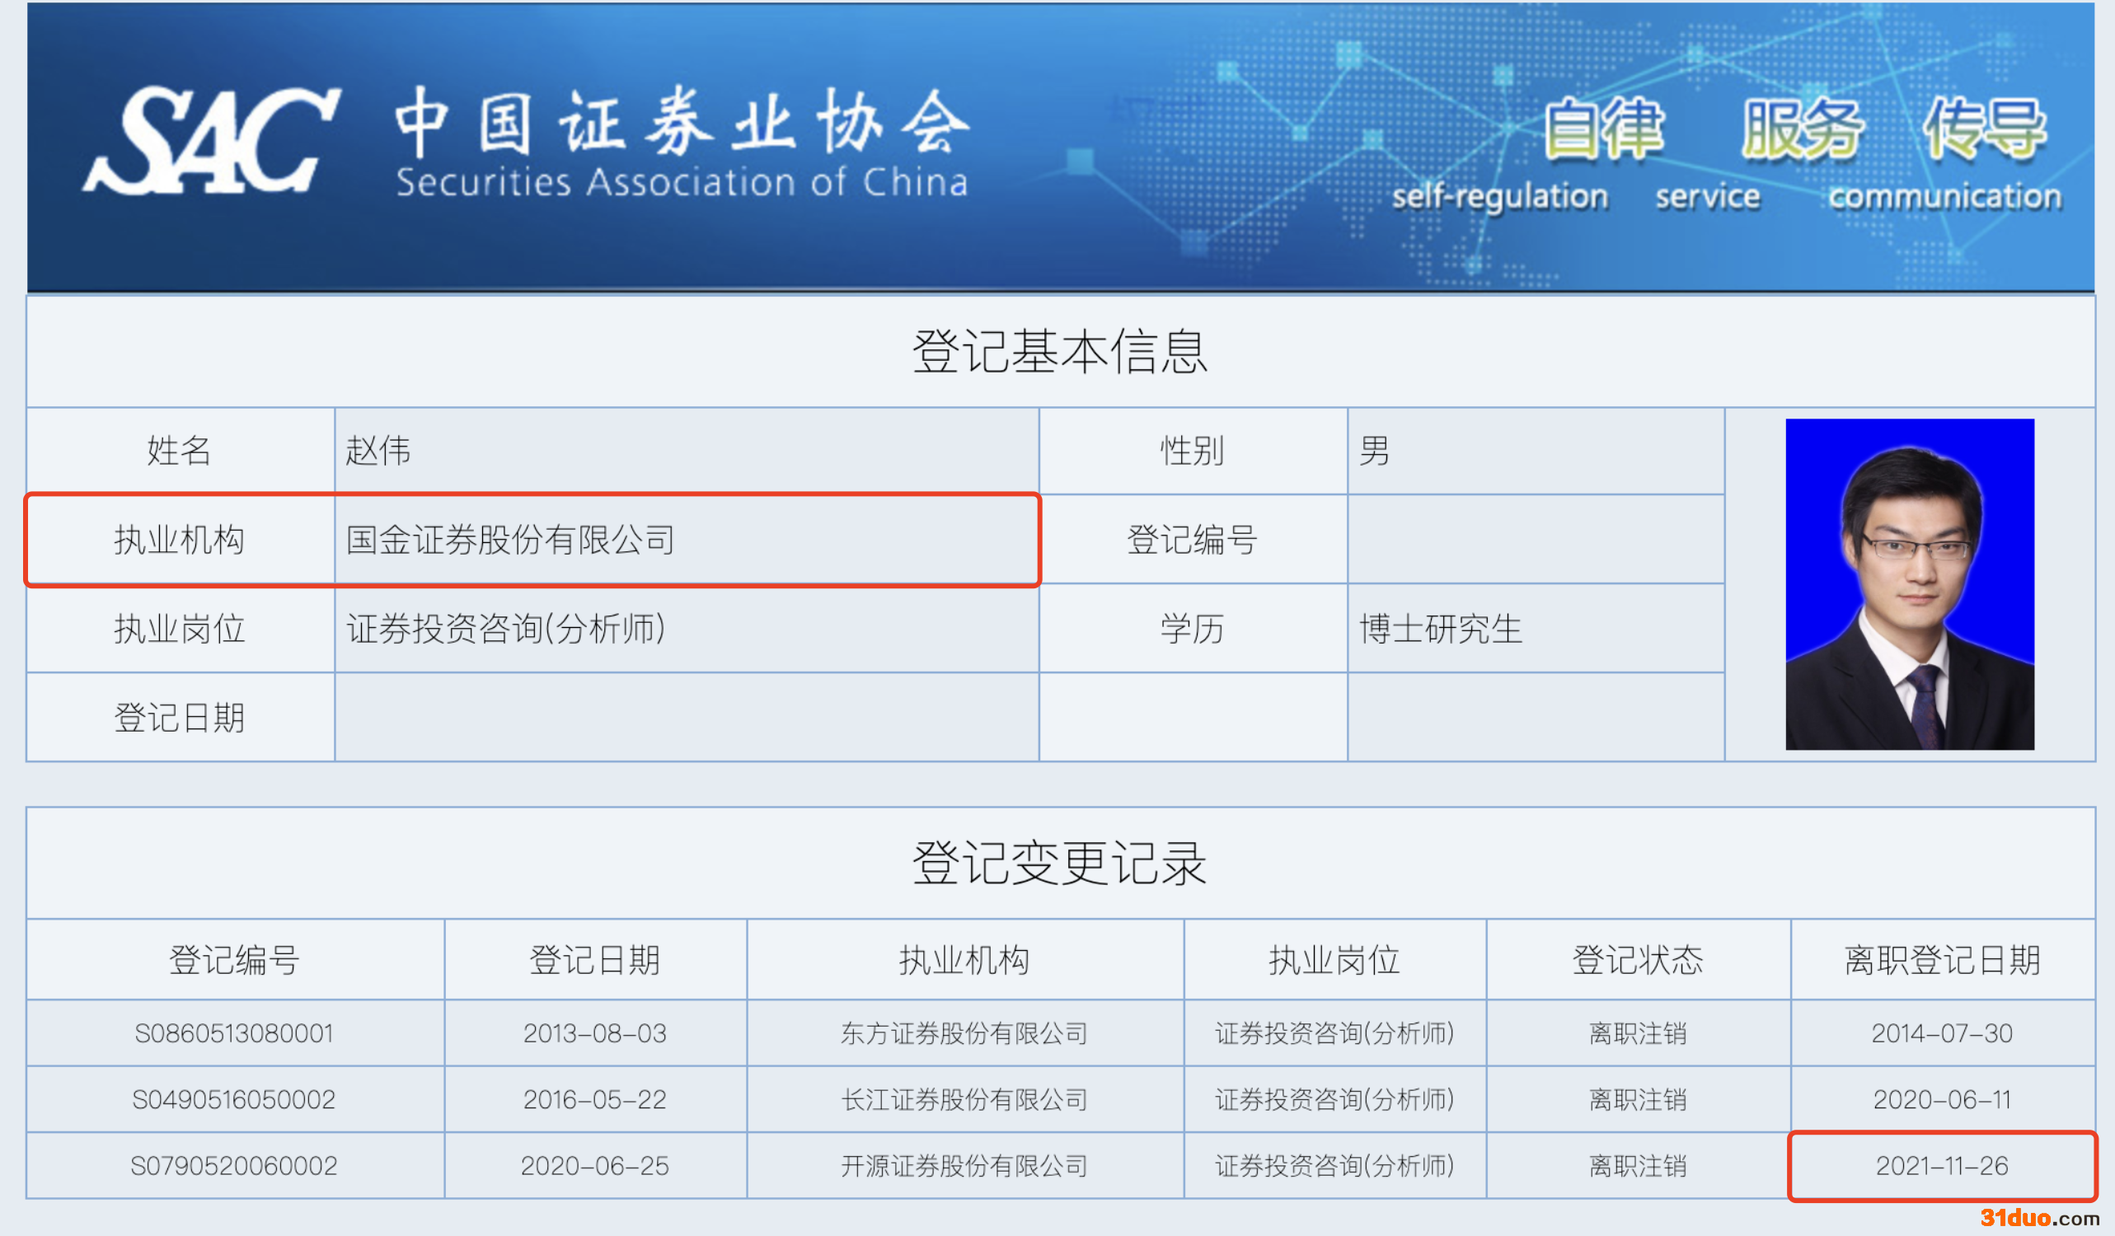Click the 证券投资咨询(分析师) position value in basic info
The width and height of the screenshot is (2115, 1236).
(x=505, y=629)
